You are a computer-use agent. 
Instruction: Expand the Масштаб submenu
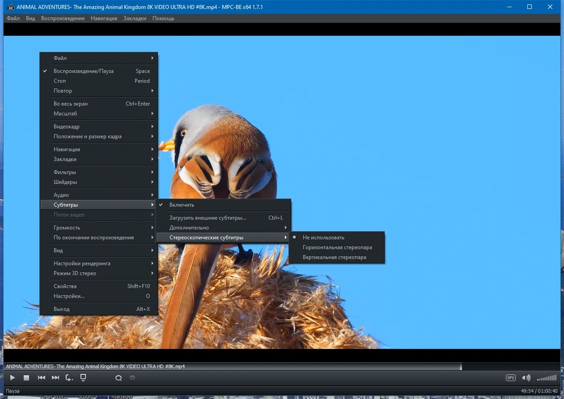coord(99,114)
